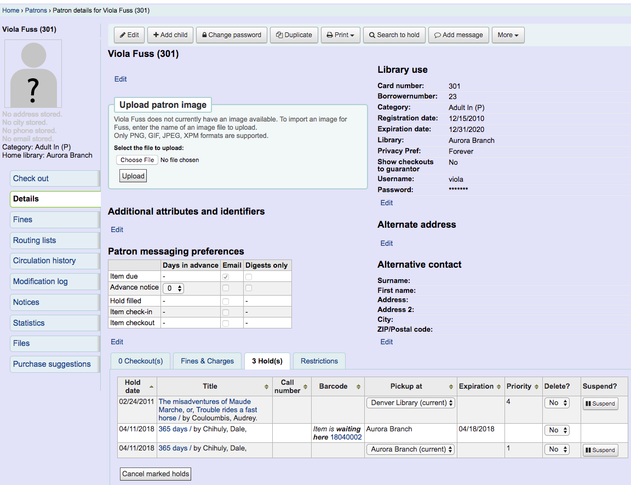Open Advance notice days selector
Screen dimensions: 631x485
[x=173, y=288]
